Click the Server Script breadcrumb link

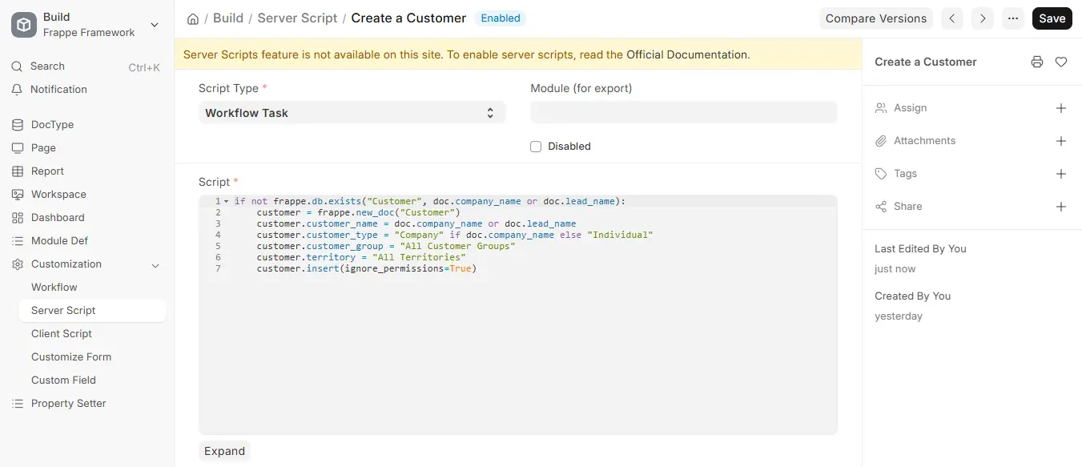click(297, 18)
